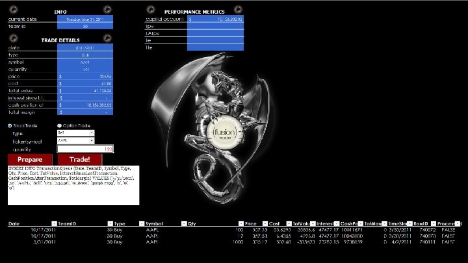Click swirl icon left of PERFORMANCE METRICS heading
468x263 pixels.
[151, 10]
